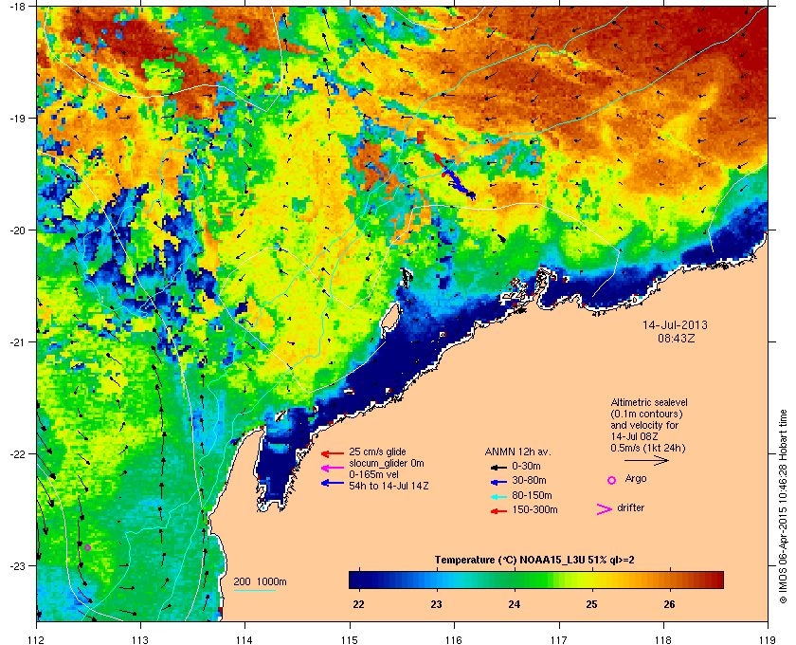Click the latitude axis label -18
This screenshot has height=645, width=796.
pos(18,7)
